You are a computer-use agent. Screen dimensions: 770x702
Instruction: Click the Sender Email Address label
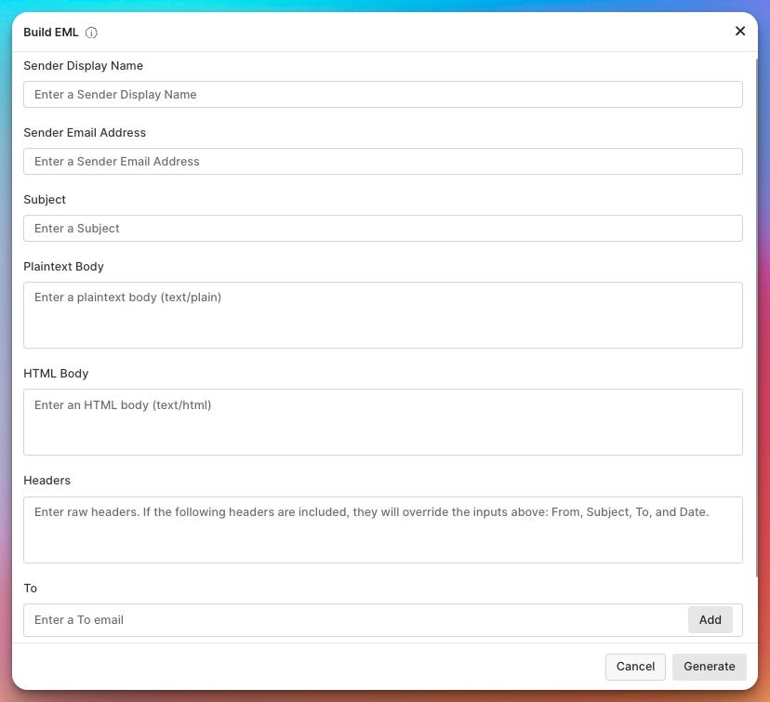[85, 133]
